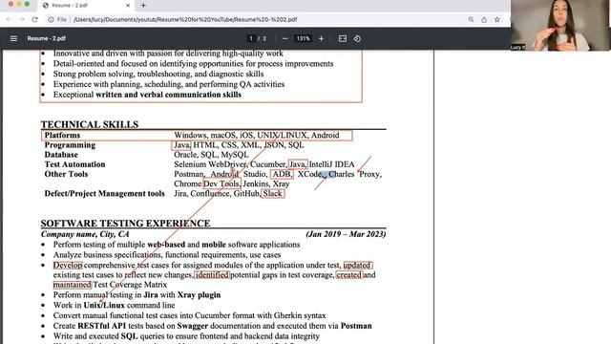Click the bold 'Postman' at bullet end

pos(356,326)
